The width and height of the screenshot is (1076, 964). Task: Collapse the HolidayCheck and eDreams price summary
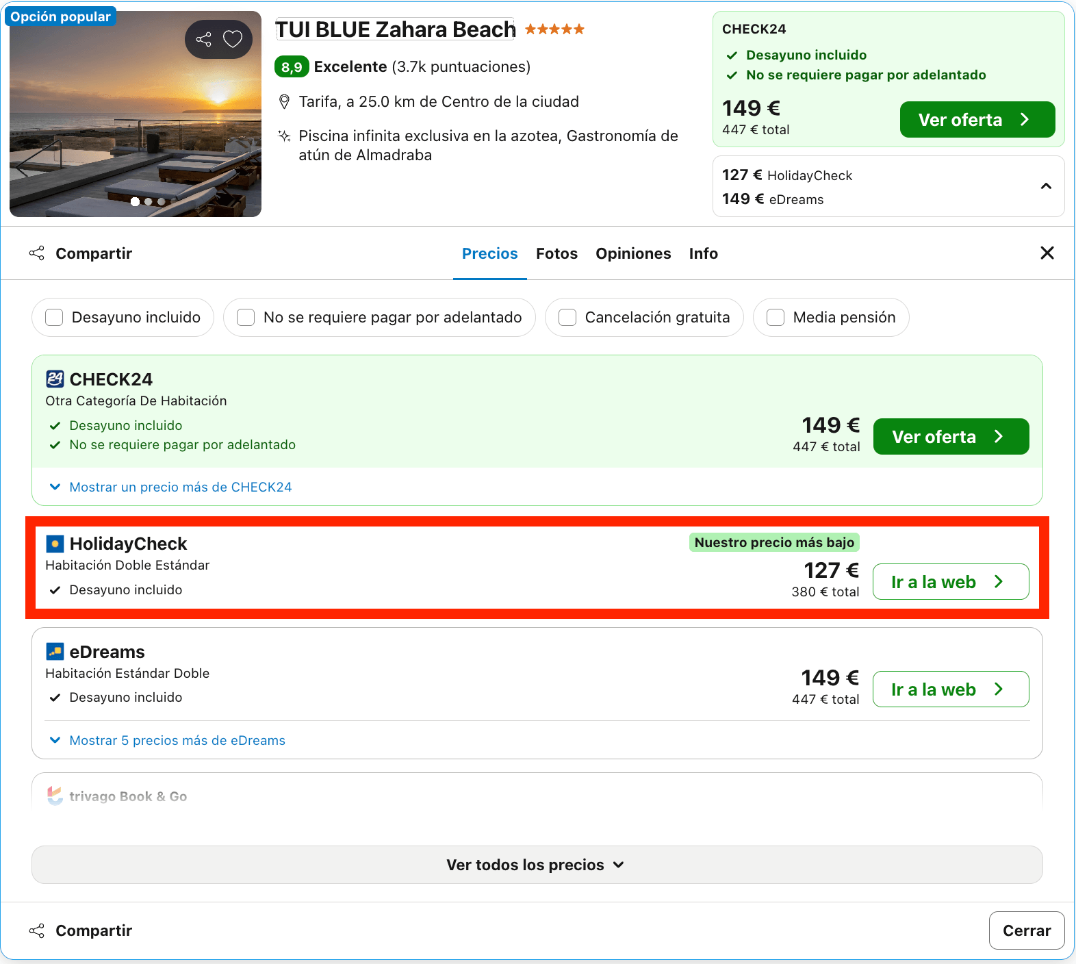click(1046, 186)
